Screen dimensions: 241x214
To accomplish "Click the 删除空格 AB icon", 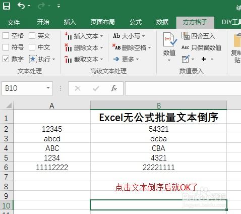I will (x=116, y=47).
